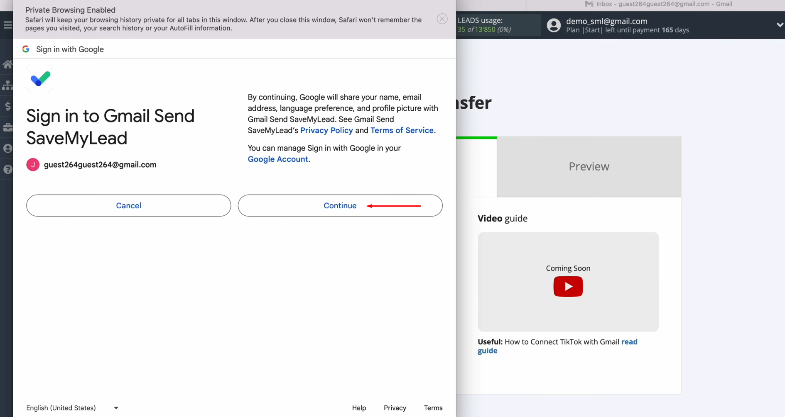Open the briefcase icon in sidebar
785x417 pixels.
7,127
